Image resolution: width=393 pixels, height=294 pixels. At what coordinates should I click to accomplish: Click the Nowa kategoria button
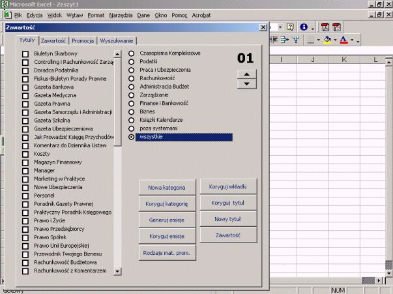167,188
